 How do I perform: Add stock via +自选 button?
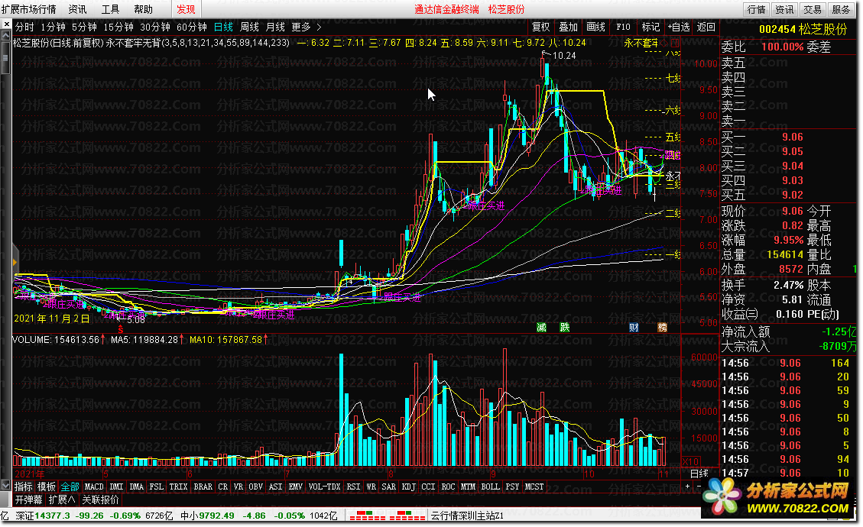[679, 27]
